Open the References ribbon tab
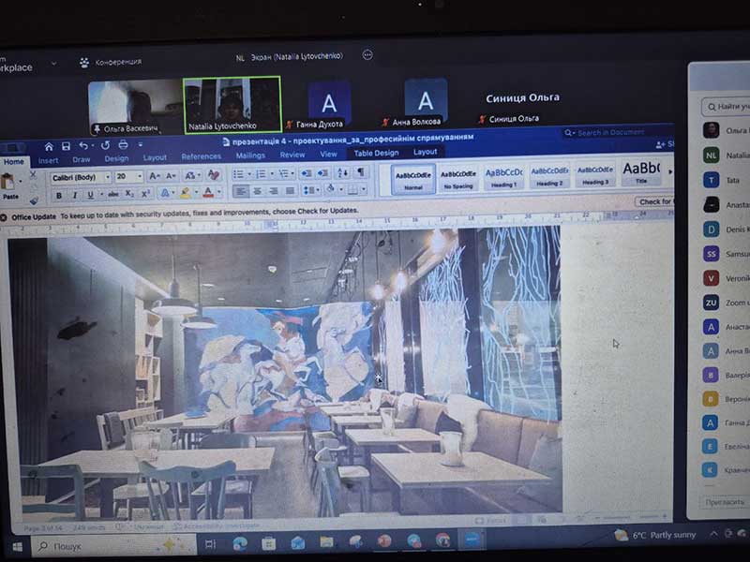Image resolution: width=750 pixels, height=562 pixels. coord(201,156)
